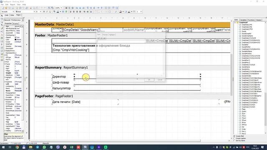Click the Frame line color pencil icon

pyautogui.click(x=129, y=12)
